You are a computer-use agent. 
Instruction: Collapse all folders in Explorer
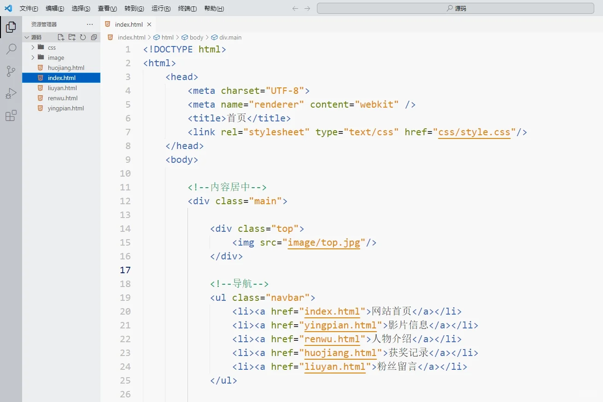click(x=94, y=37)
